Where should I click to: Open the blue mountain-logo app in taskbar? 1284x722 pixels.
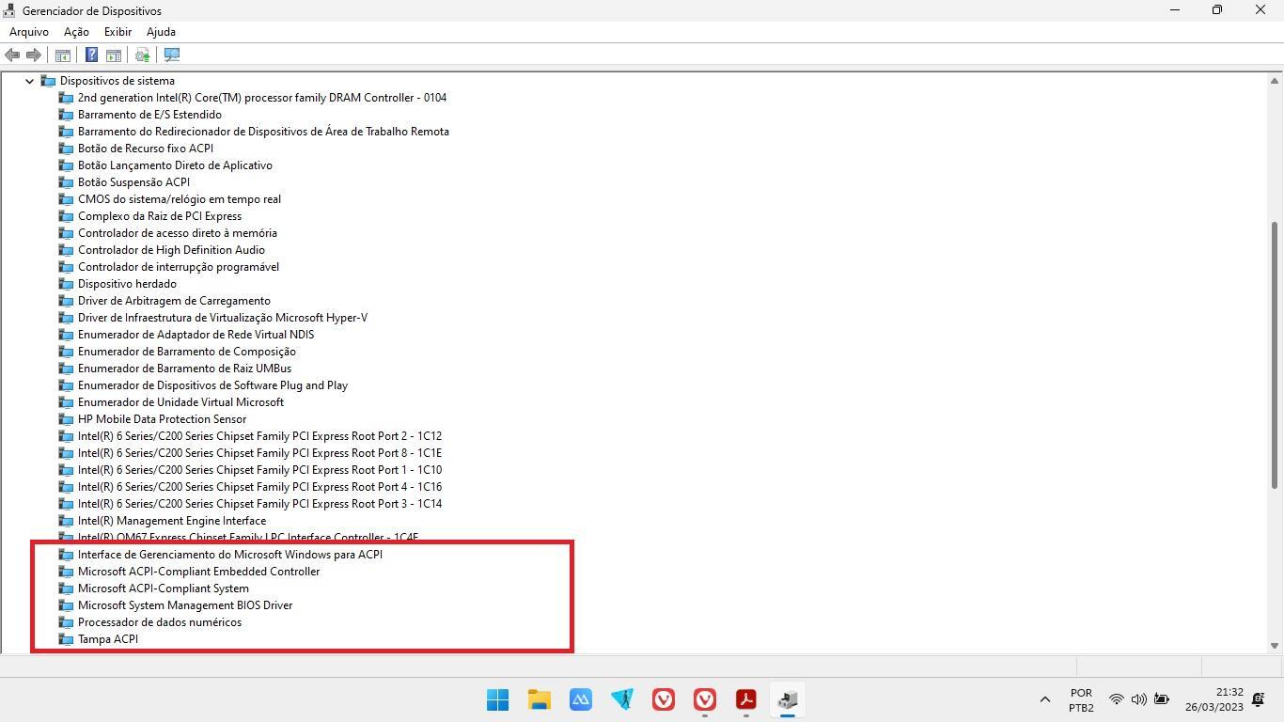pos(581,699)
